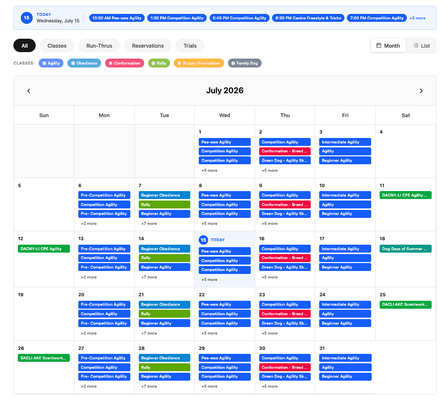The height and width of the screenshot is (403, 448).
Task: Go to previous month arrow
Action: coord(29,91)
